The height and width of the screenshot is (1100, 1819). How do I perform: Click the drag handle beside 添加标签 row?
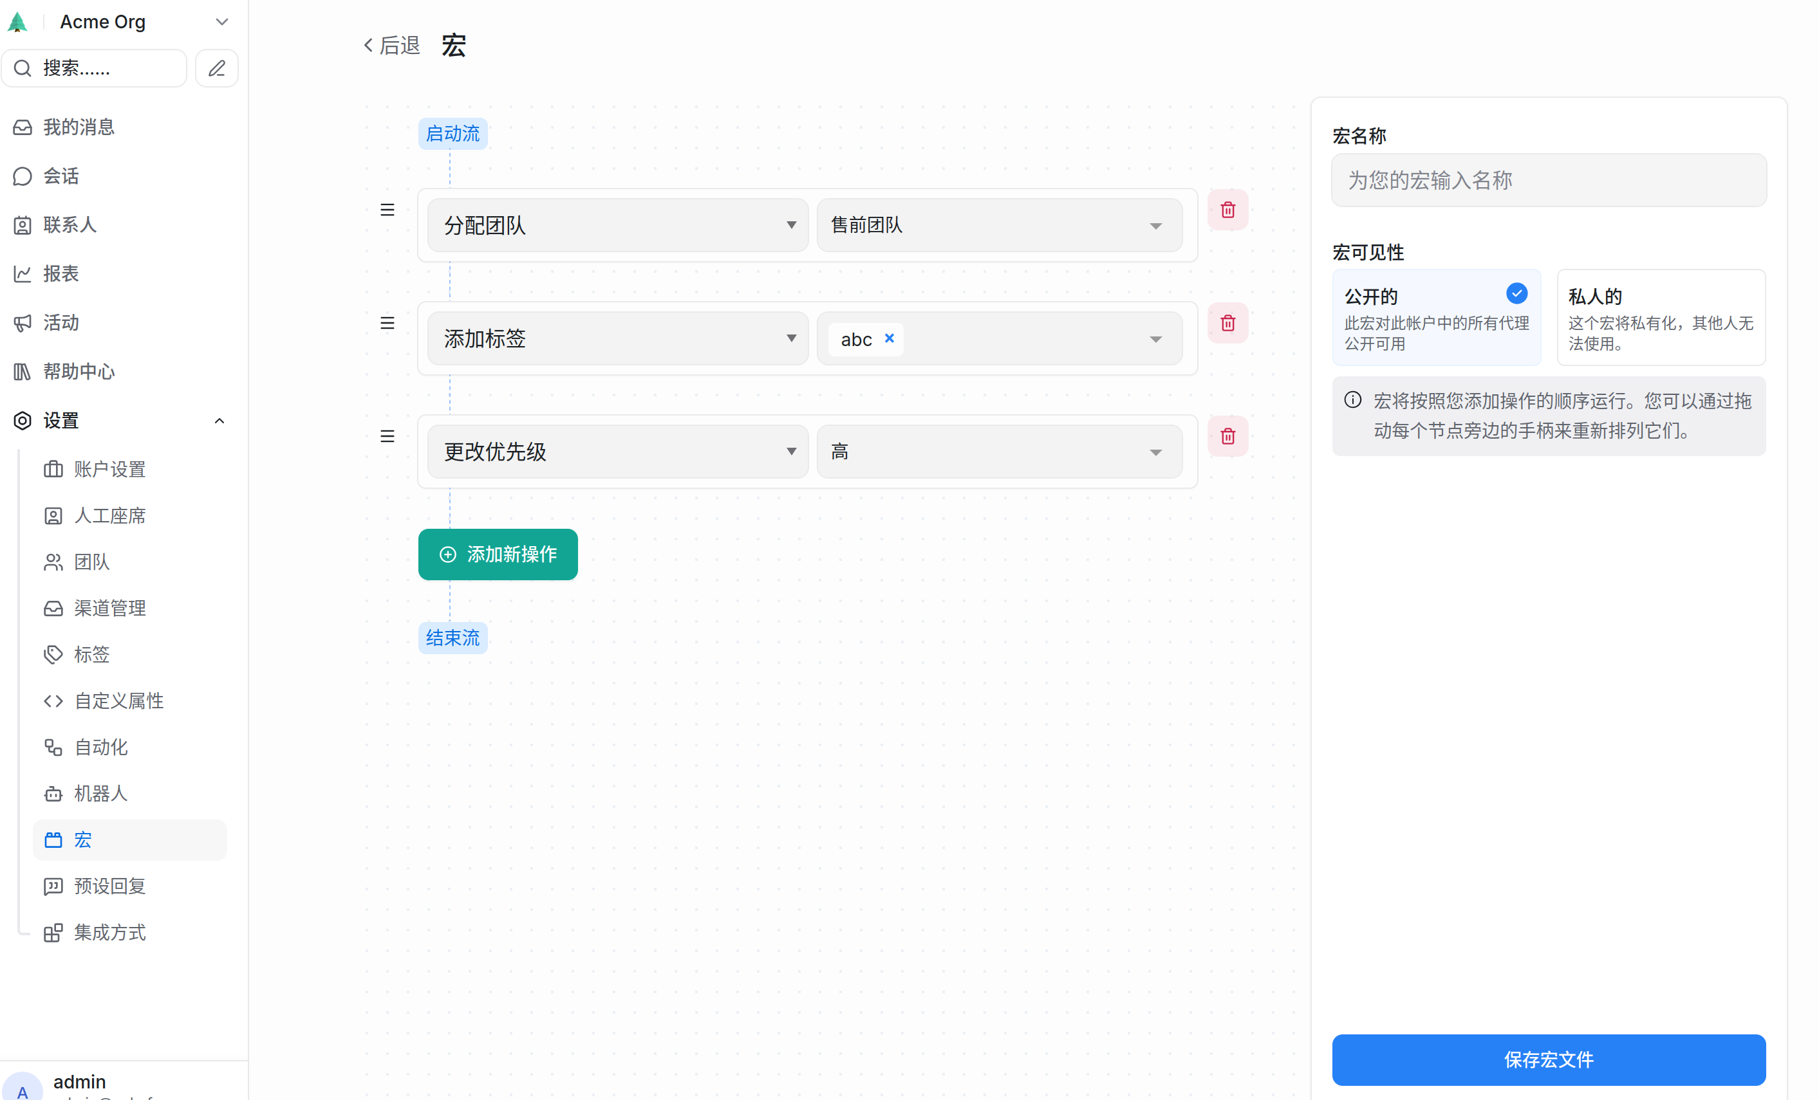pos(387,323)
